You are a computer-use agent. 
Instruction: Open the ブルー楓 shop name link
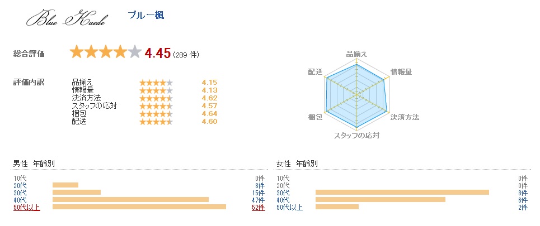pos(146,15)
